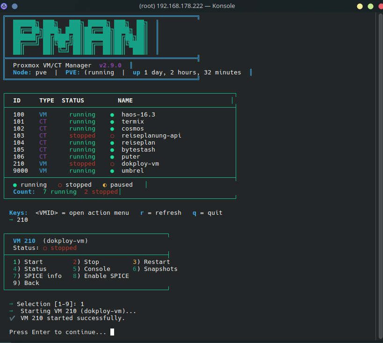This screenshot has height=343, width=383.
Task: Click the stopped circle next to Status in VM 210 box
Action: [45, 248]
